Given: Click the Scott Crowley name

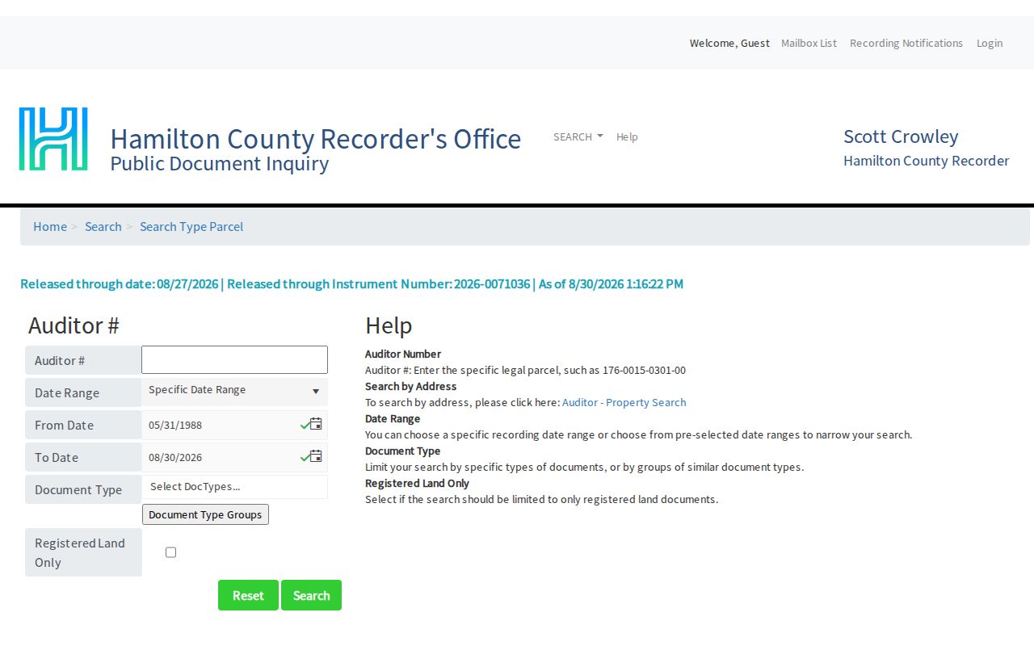Looking at the screenshot, I should pos(901,136).
